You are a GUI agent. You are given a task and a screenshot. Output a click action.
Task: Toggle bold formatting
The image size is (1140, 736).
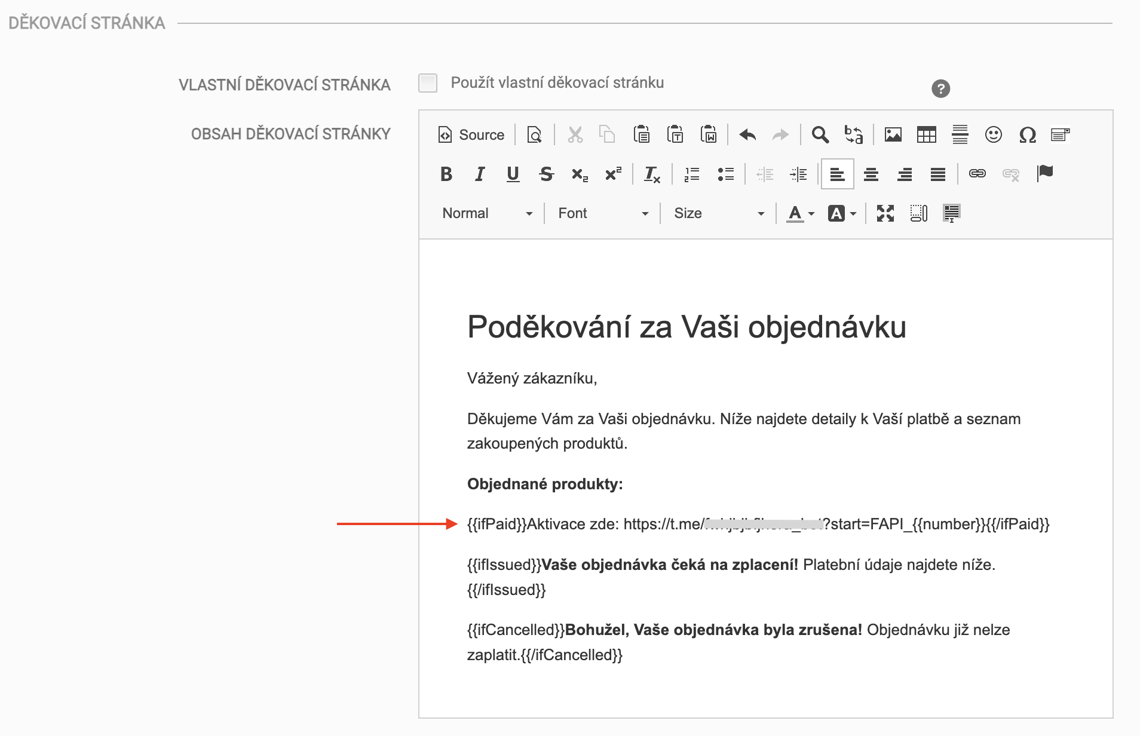tap(445, 174)
